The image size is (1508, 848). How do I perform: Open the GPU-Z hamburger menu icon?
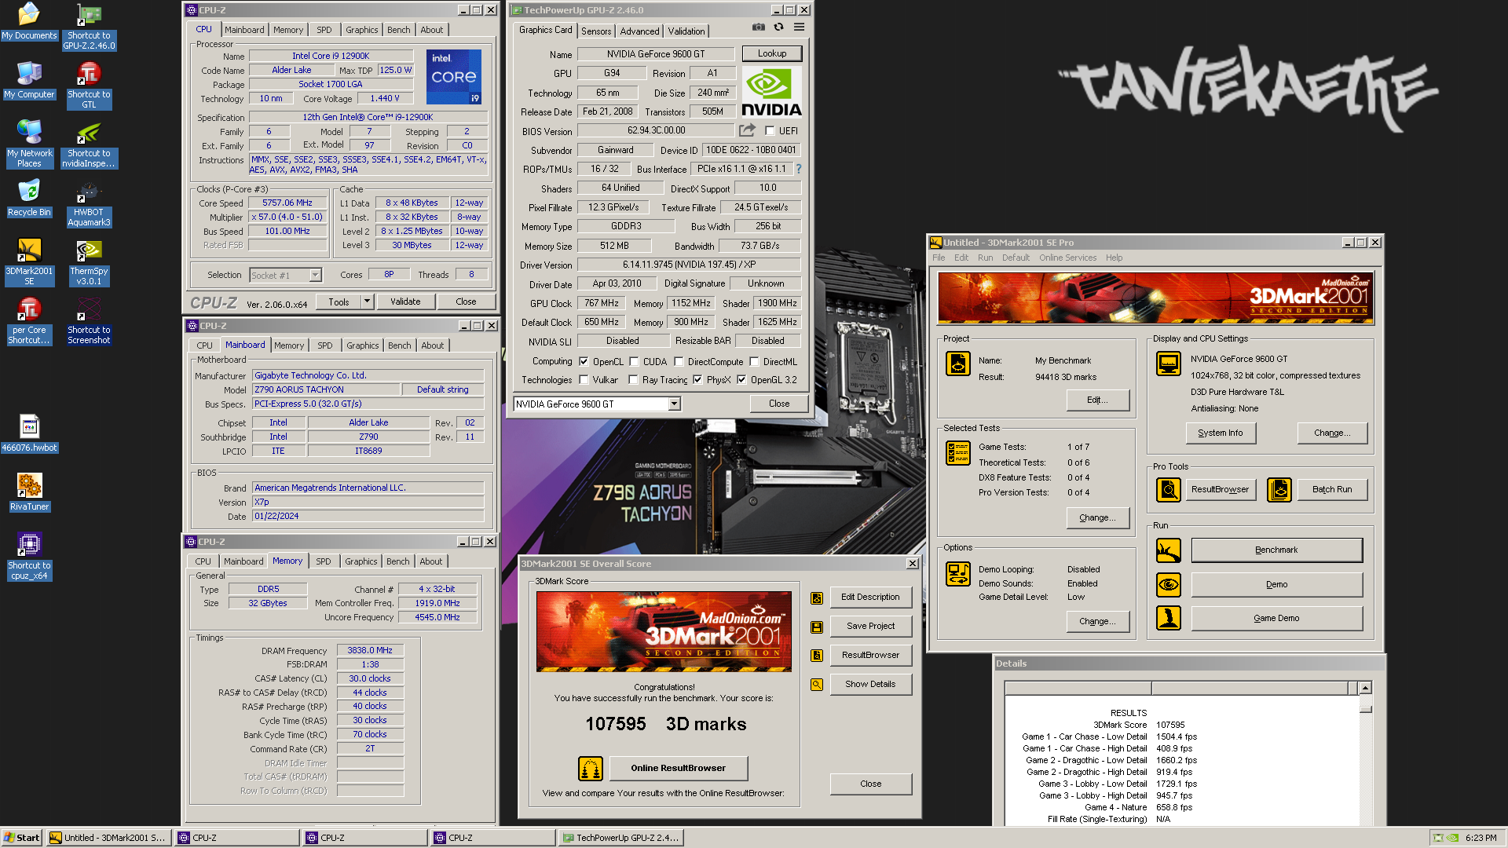click(799, 27)
